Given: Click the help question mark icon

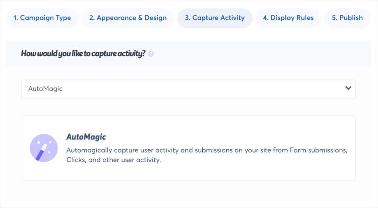Looking at the screenshot, I should click(151, 54).
